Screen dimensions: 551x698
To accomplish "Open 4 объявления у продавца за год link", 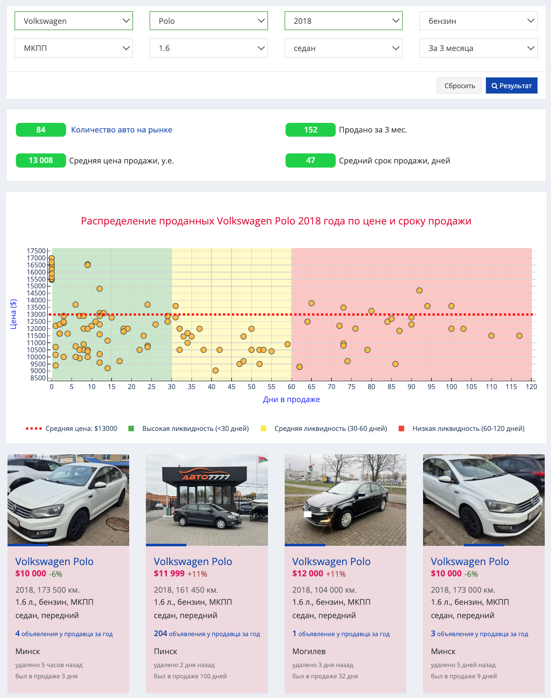I will coord(64,634).
